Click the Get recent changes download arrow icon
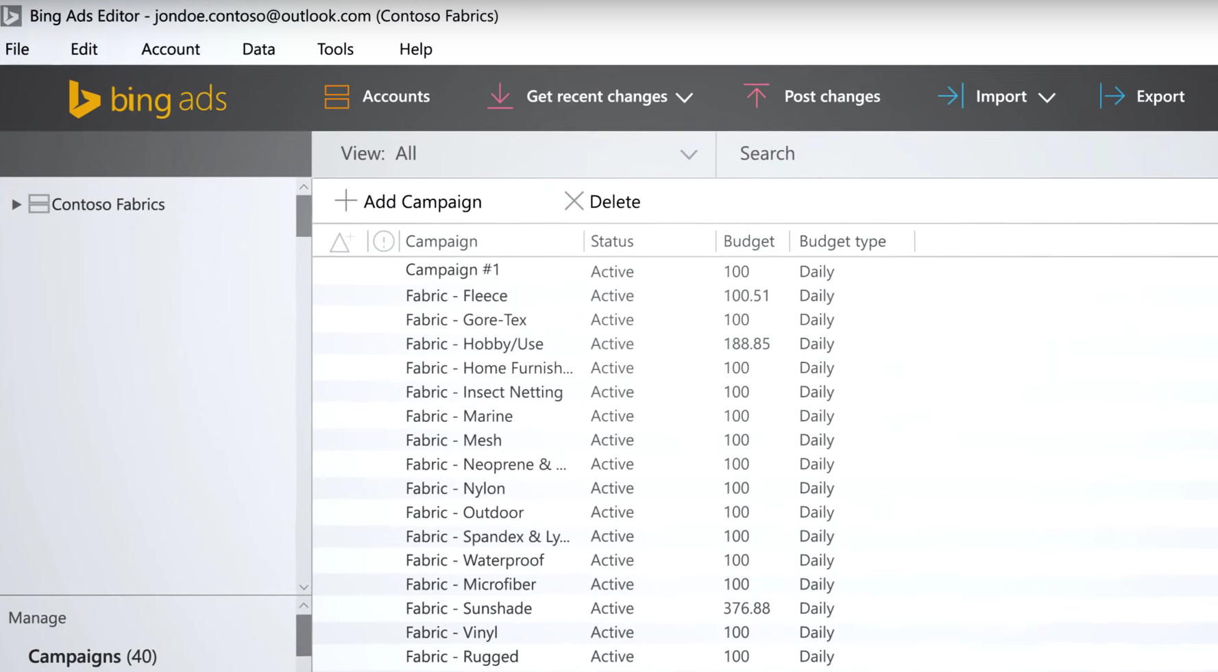 pos(500,96)
